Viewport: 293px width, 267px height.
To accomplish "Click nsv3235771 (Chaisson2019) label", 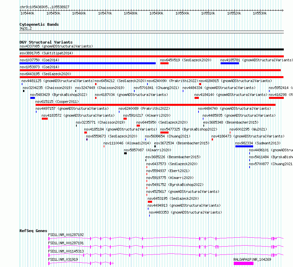I will (x=100, y=122).
